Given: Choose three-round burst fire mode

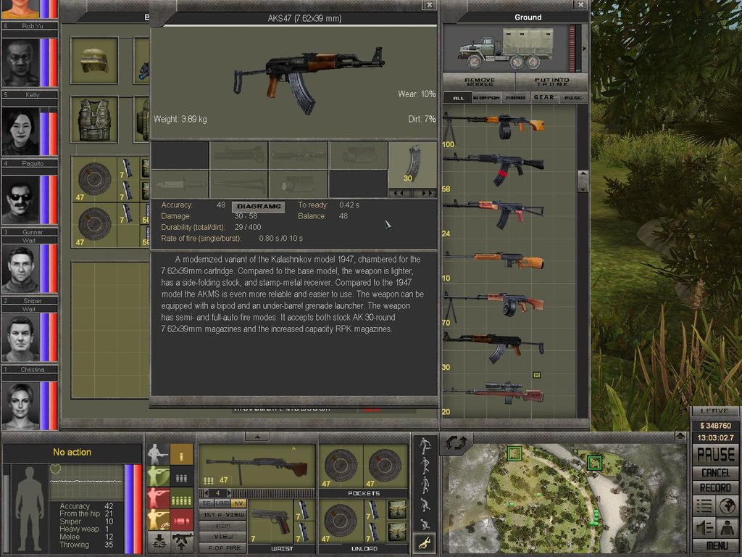Looking at the screenshot, I should click(x=181, y=477).
